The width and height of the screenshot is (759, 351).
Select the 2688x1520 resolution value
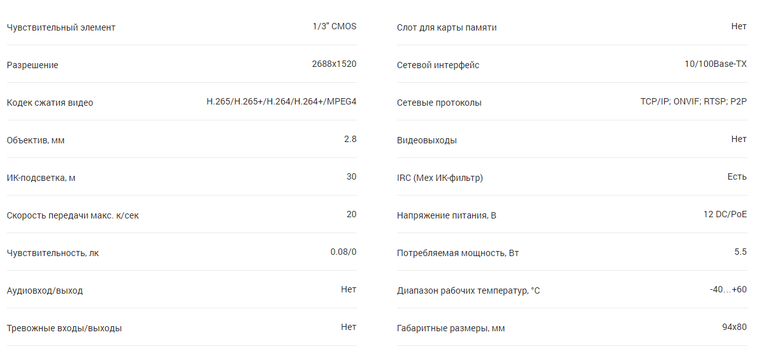(x=334, y=64)
